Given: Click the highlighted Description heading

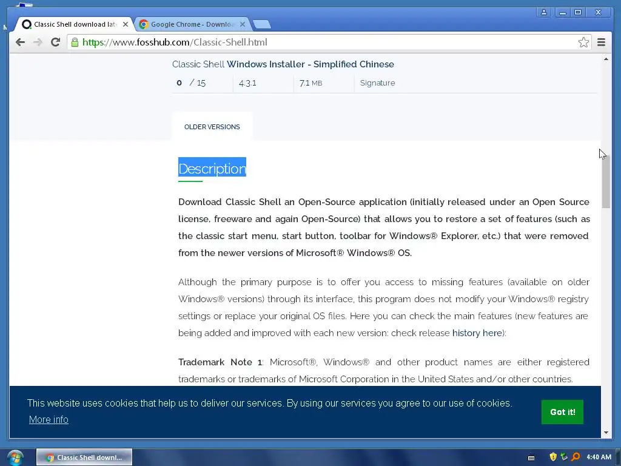Looking at the screenshot, I should [212, 169].
